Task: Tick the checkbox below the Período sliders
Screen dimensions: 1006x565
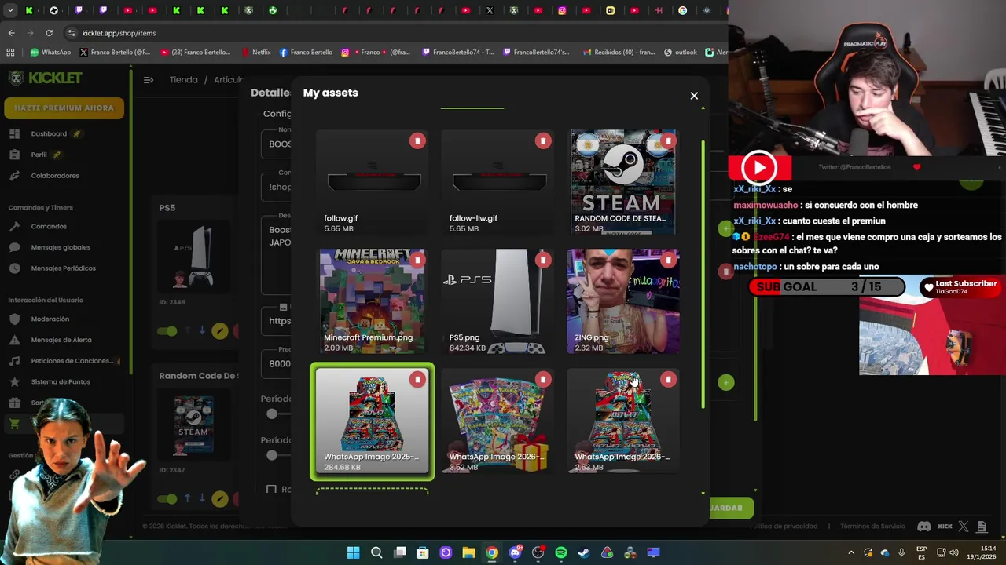Action: 271,489
